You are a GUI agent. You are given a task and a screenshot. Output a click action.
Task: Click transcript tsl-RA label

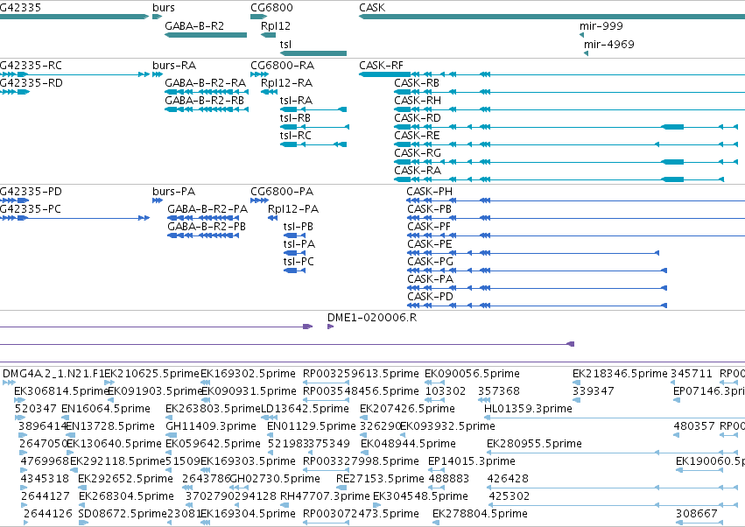pos(296,101)
